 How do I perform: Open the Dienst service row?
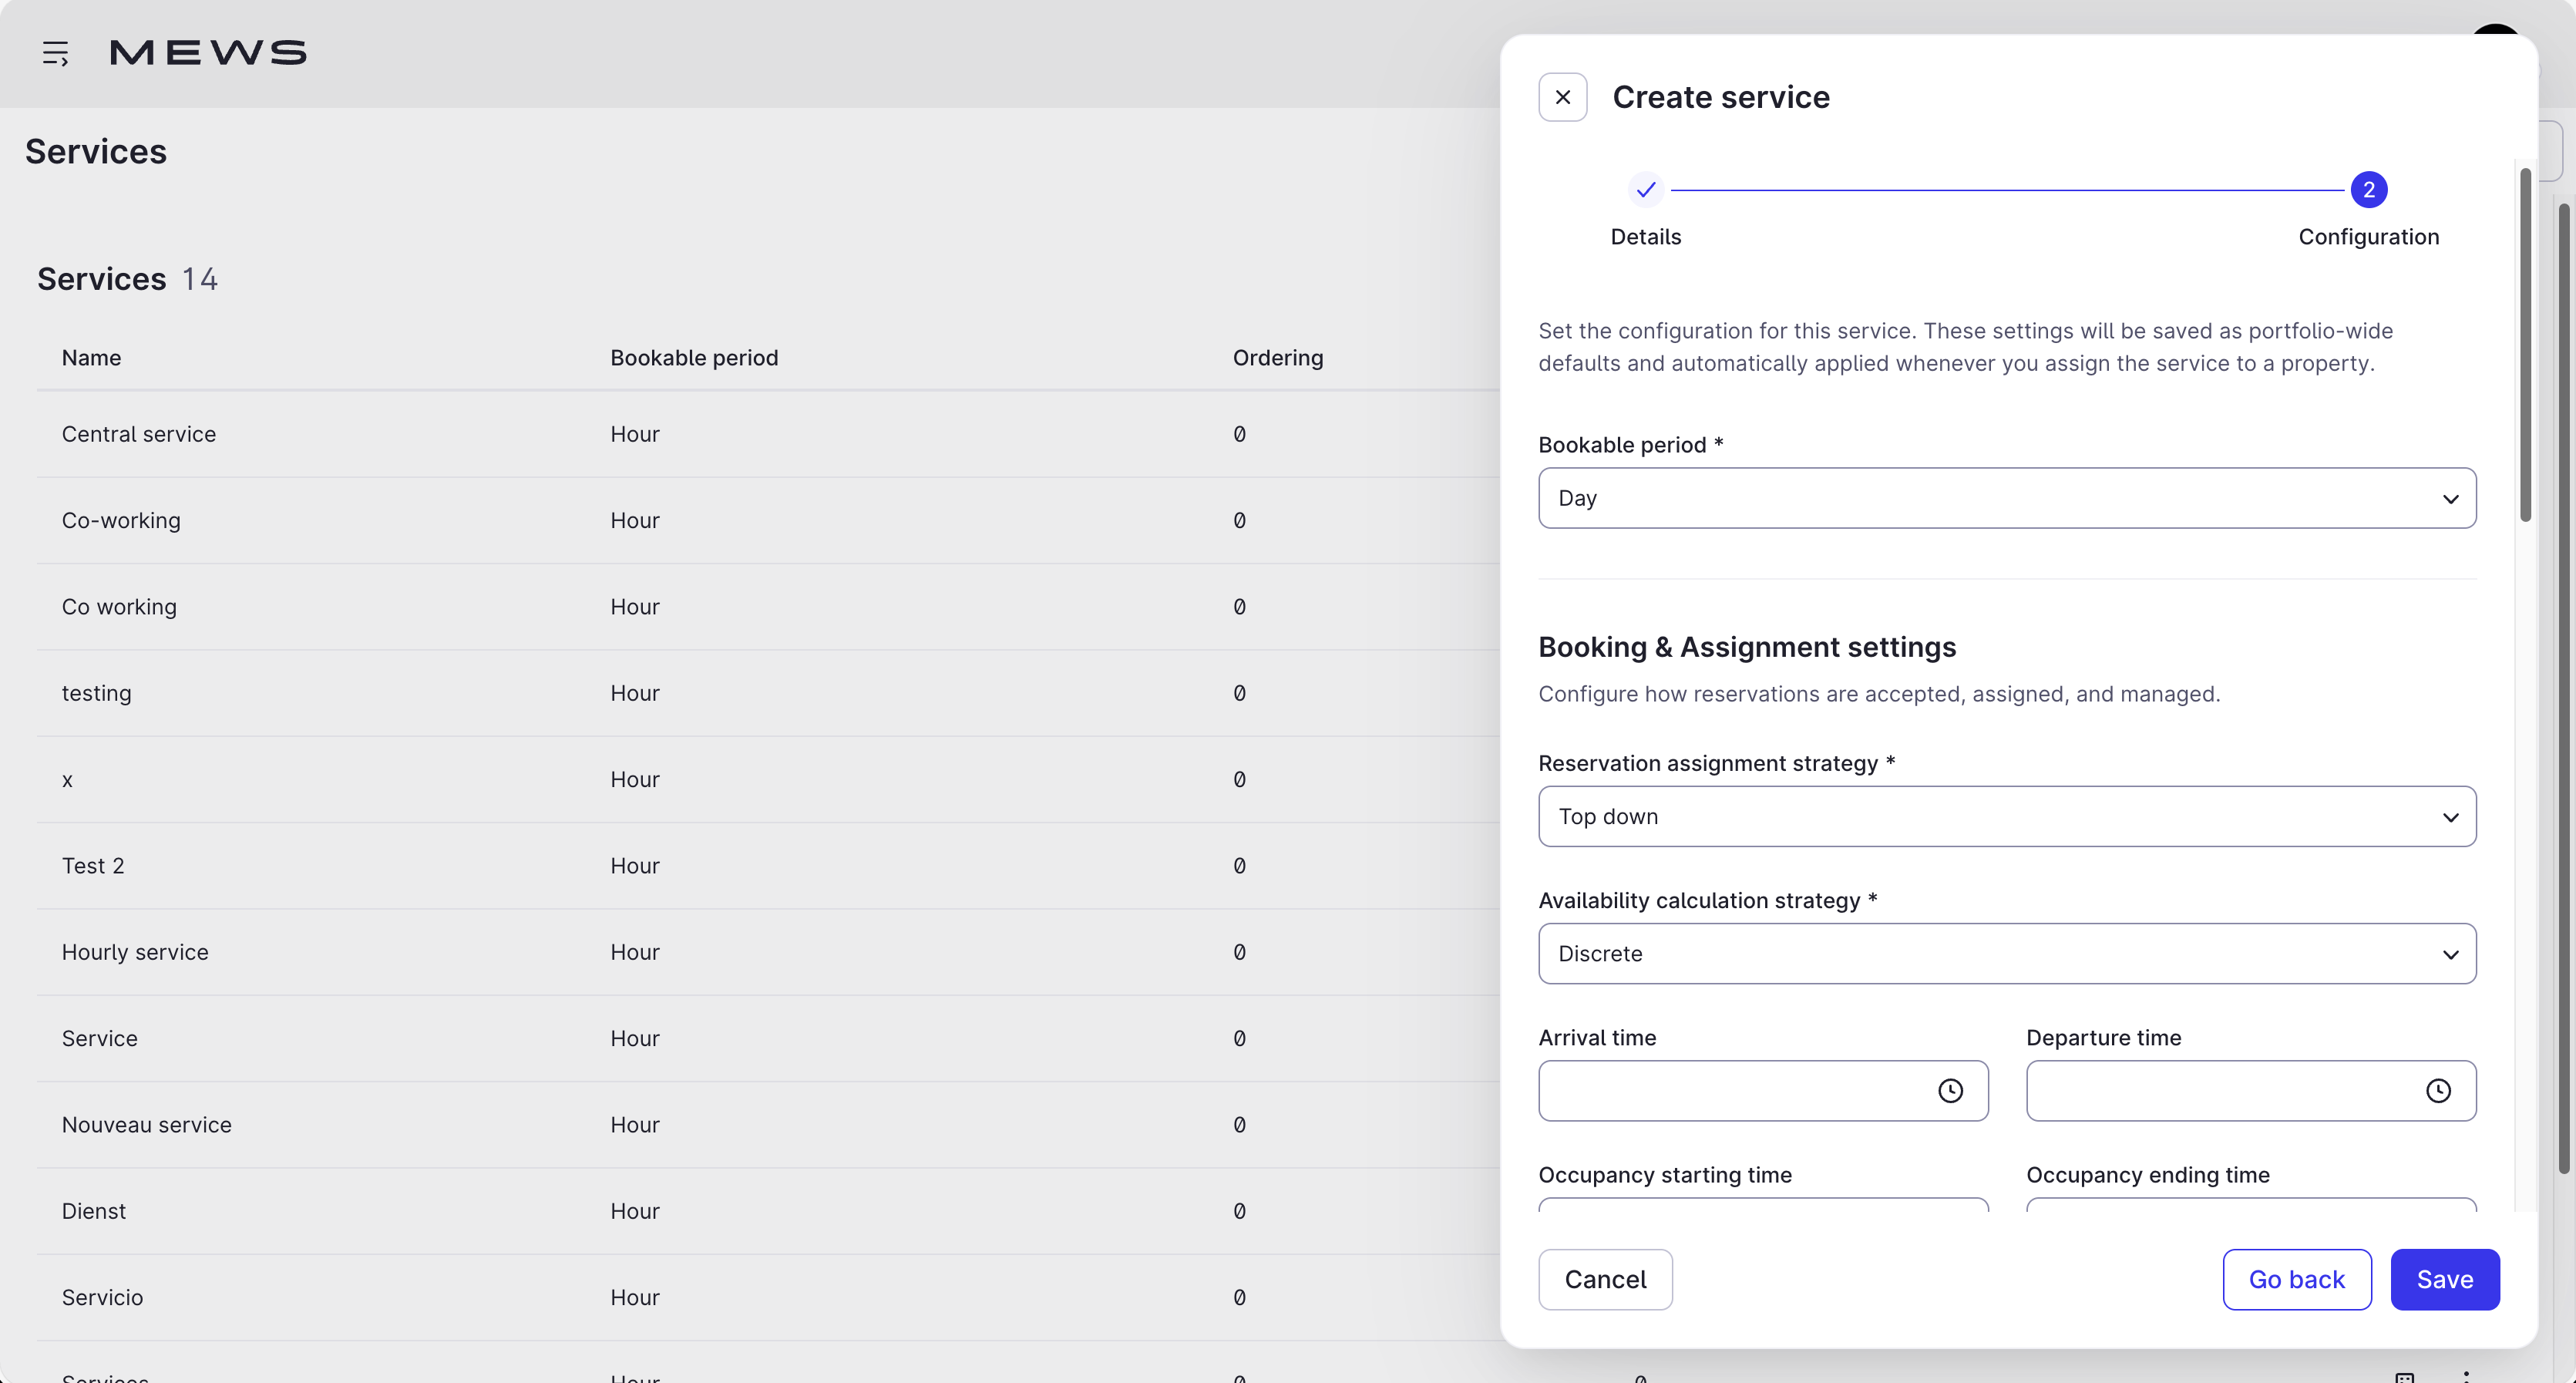pos(768,1211)
